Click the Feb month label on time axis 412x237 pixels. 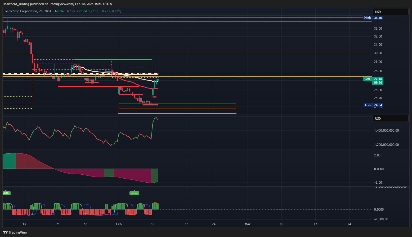click(x=119, y=224)
